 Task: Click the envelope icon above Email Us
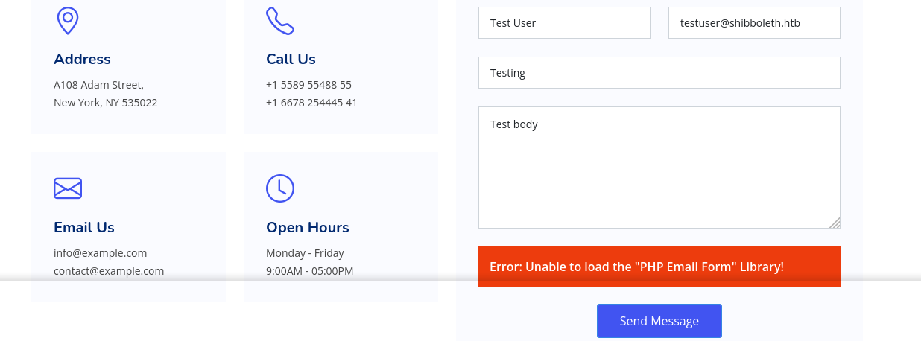tap(68, 188)
